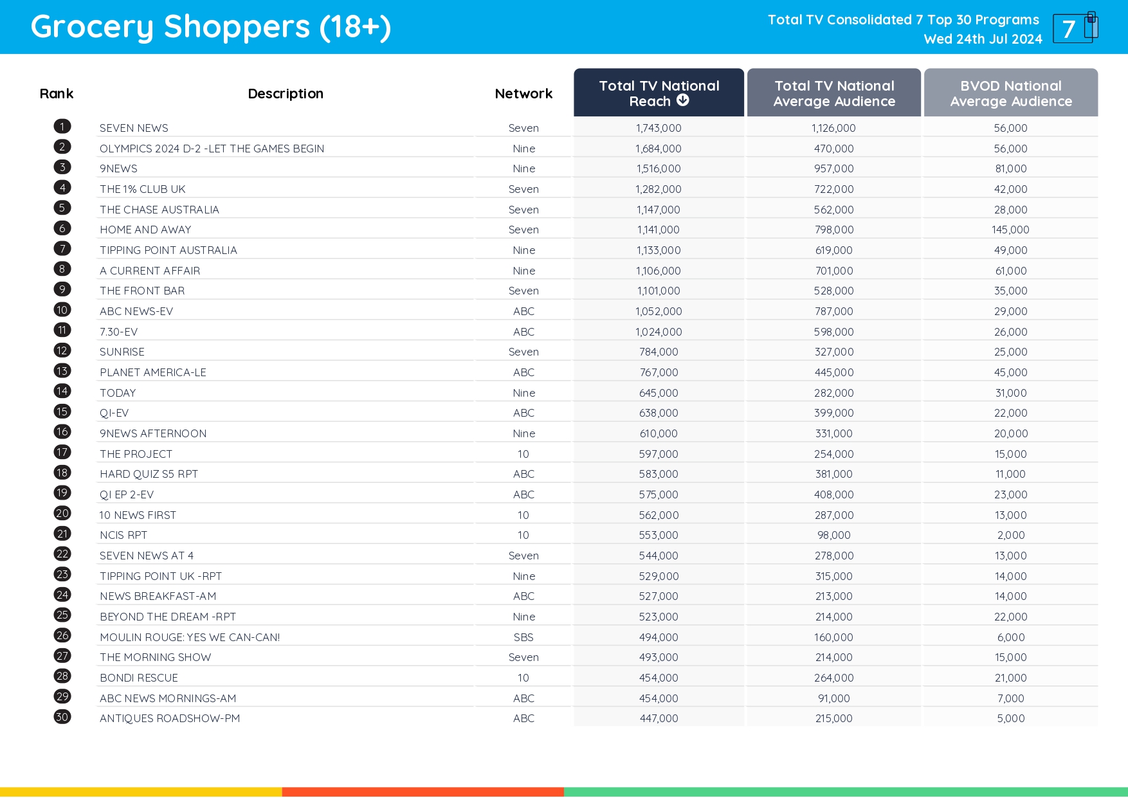
Task: Select the Grocery Shoppers (18+) title banner
Action: (x=212, y=26)
